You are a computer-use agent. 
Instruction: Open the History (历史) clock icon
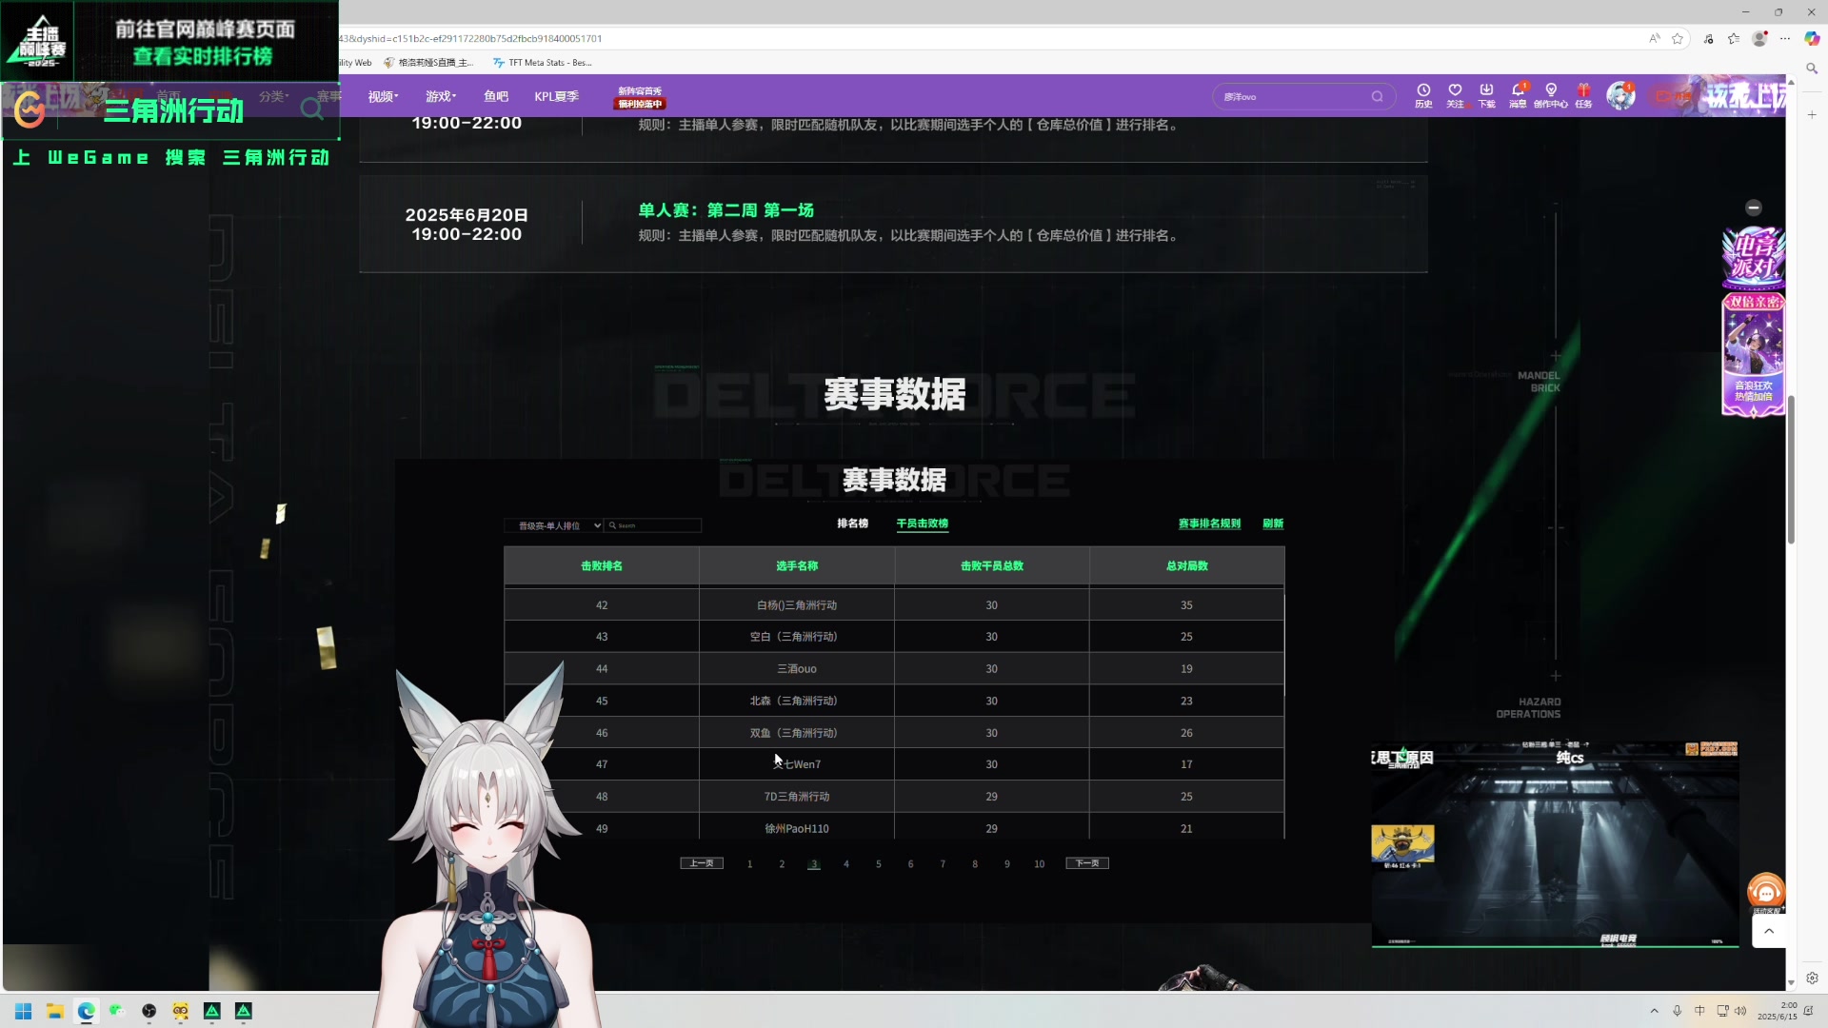click(1423, 95)
